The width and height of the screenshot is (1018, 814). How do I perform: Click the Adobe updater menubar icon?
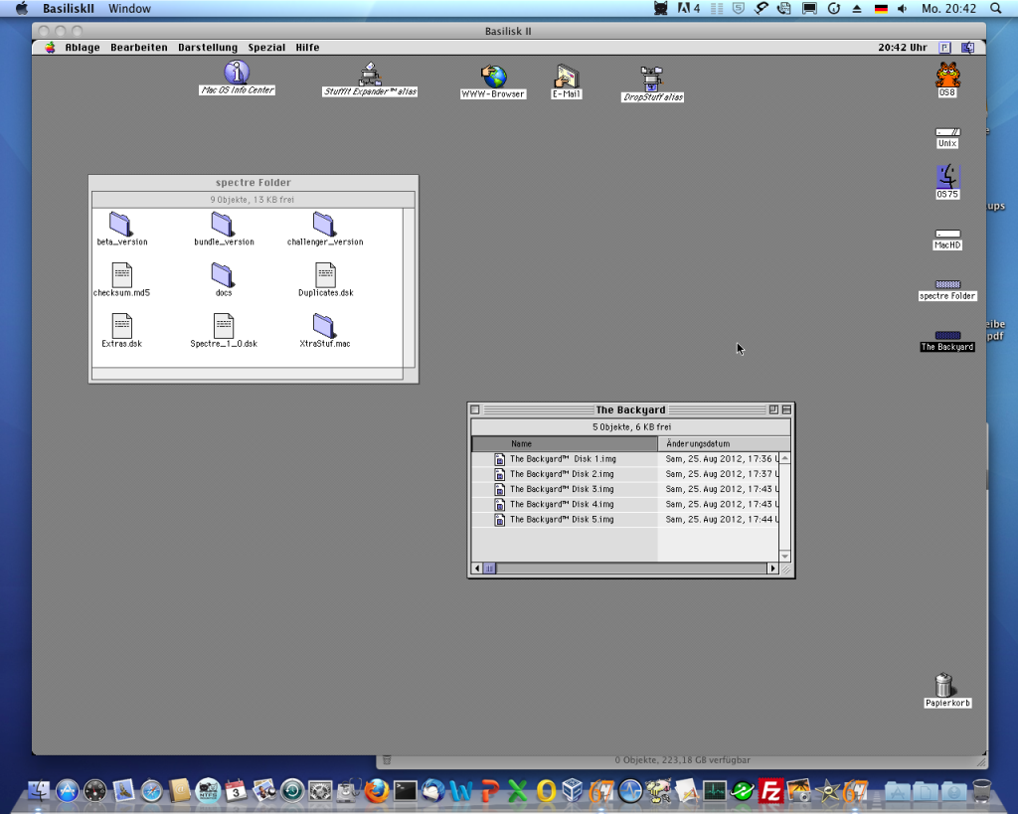pos(689,8)
